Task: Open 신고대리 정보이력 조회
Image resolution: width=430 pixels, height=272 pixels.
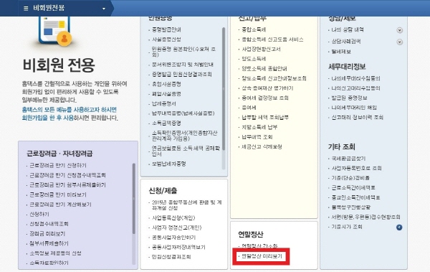Action: click(x=357, y=117)
